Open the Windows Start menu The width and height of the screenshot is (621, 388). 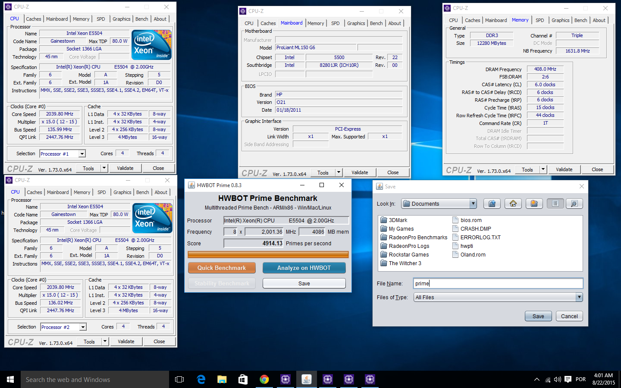(10, 379)
